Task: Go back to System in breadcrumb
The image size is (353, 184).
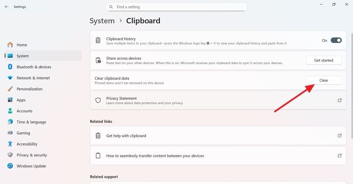Action: [x=102, y=21]
